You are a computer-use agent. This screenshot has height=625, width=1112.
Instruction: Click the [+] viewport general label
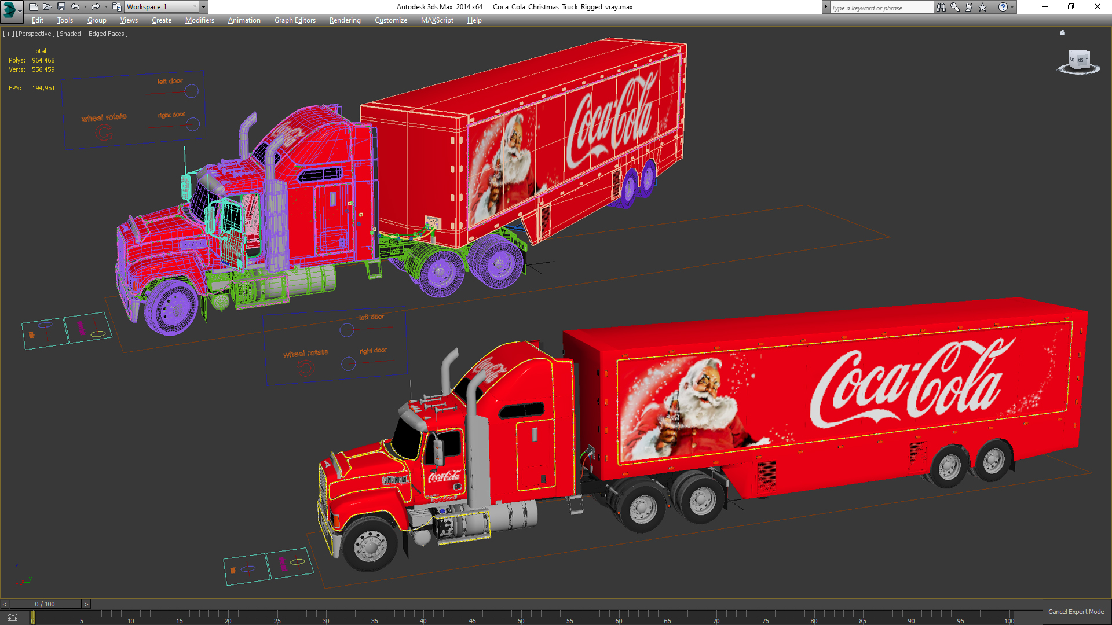(x=8, y=34)
